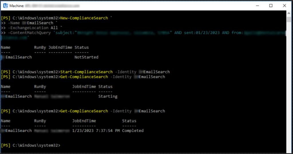This screenshot has height=154, width=293.
Task: Click the first Get-ComplianceSearch command
Action: coord(84,77)
